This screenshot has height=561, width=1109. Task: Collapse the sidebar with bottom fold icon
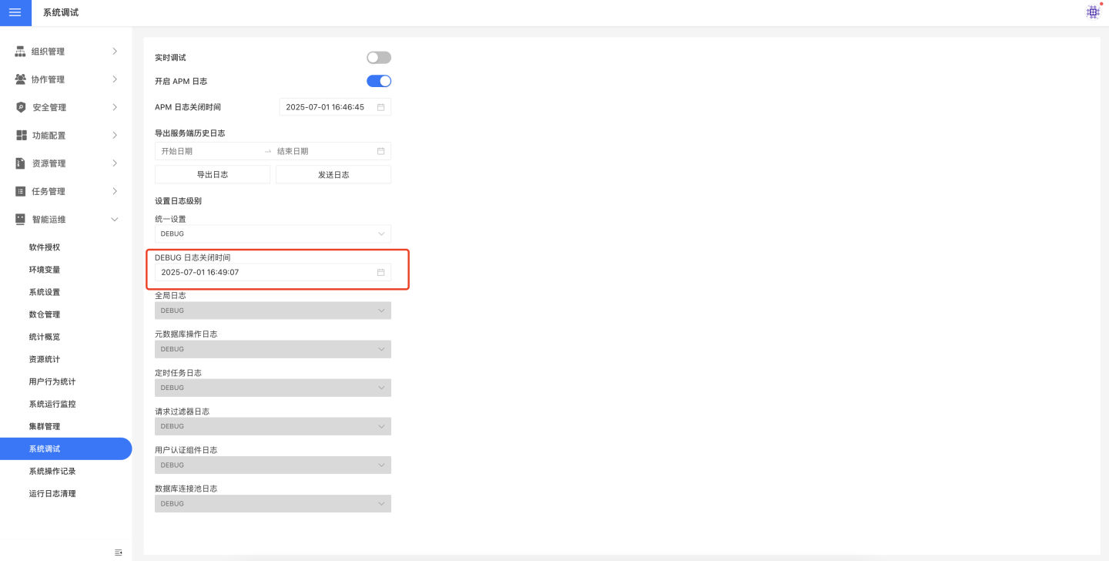pos(119,553)
